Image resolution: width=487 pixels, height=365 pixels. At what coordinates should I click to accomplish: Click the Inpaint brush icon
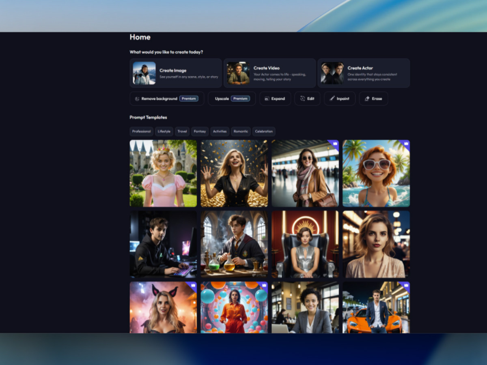tap(332, 99)
